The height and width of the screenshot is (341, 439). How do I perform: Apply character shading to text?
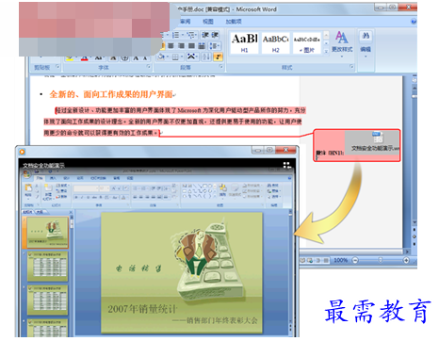[x=113, y=57]
